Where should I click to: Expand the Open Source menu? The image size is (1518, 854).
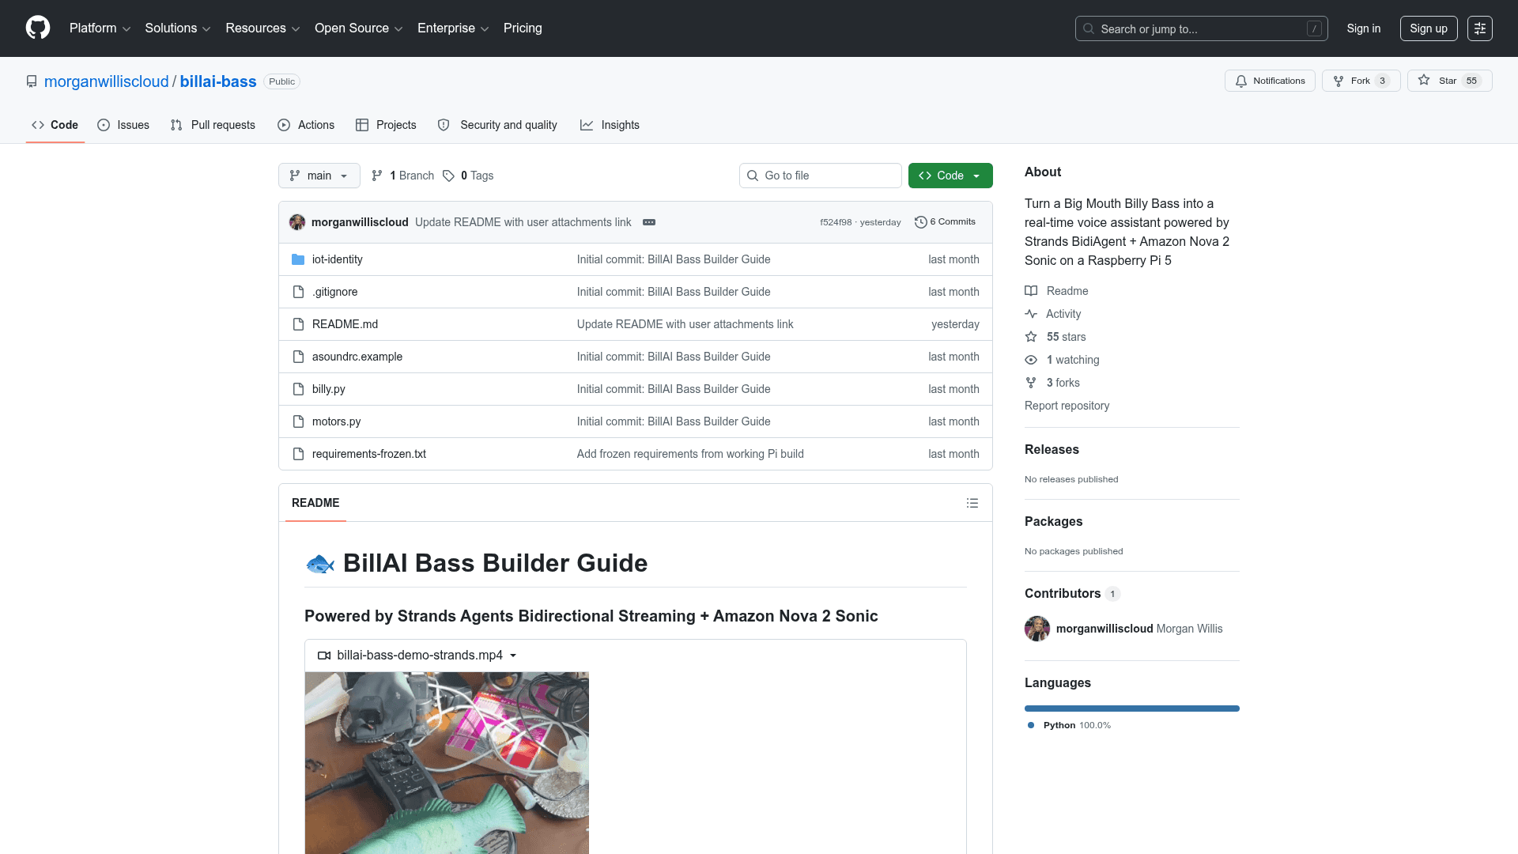click(358, 28)
